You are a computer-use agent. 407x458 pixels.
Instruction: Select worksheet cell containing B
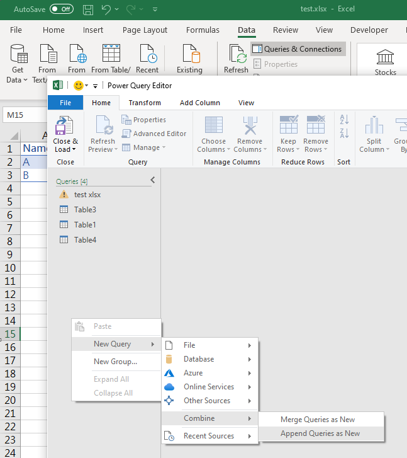pyautogui.click(x=34, y=175)
